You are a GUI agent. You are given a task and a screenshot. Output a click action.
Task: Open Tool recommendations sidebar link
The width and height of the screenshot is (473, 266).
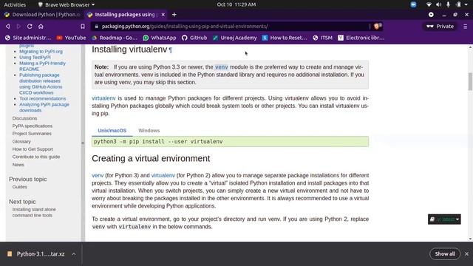pos(43,98)
